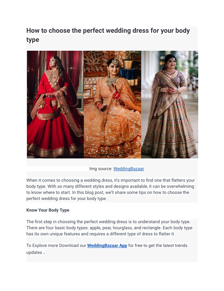Click the text "To Explore more Download our"
Image resolution: width=224 pixels, height=291 pixels.
56,246
